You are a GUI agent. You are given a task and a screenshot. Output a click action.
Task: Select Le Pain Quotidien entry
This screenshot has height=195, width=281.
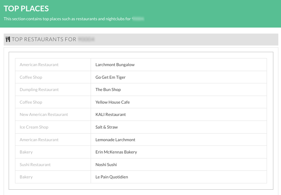coord(112,177)
